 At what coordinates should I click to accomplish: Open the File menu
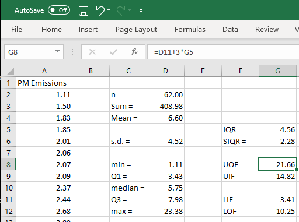point(16,30)
